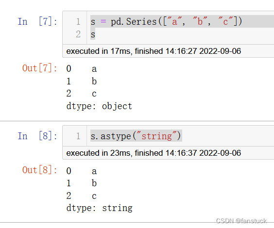Click the Out[8] output prompt

click(x=40, y=170)
